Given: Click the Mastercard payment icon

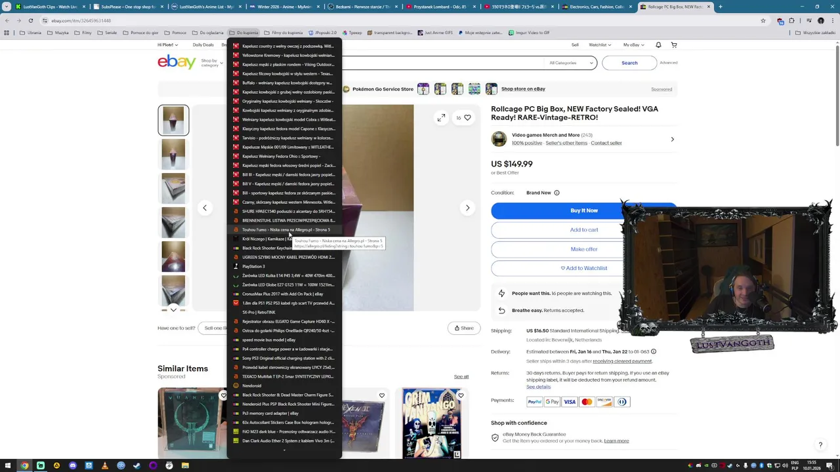Looking at the screenshot, I should coord(587,402).
